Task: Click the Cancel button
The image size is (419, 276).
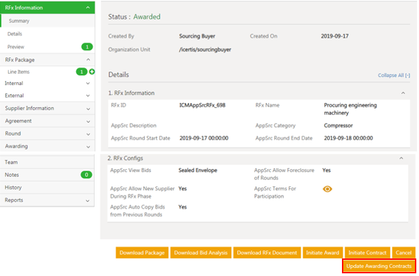Action: coord(403,252)
